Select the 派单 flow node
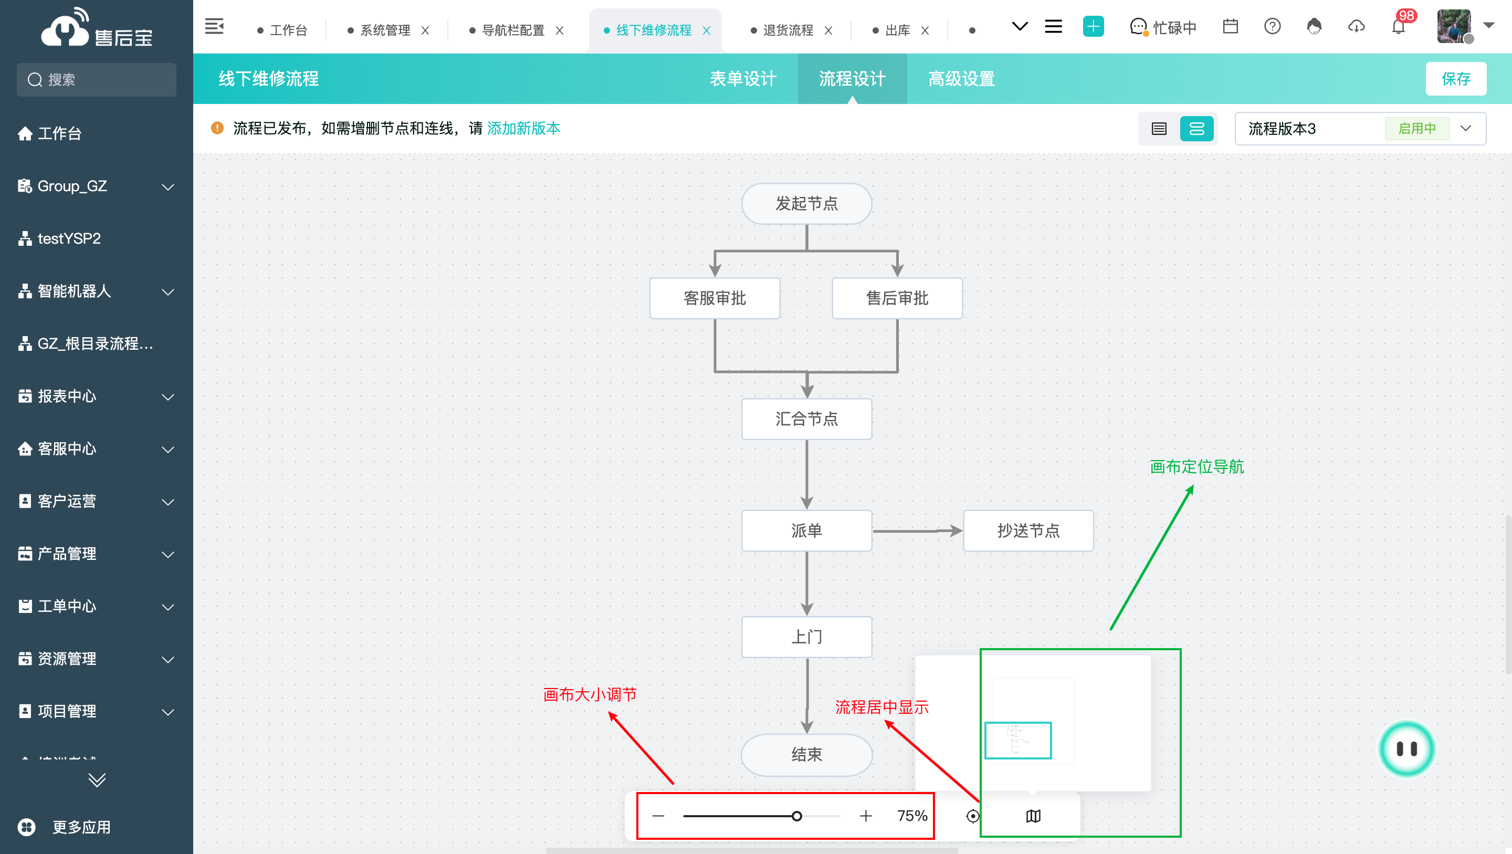This screenshot has height=854, width=1512. 806,530
